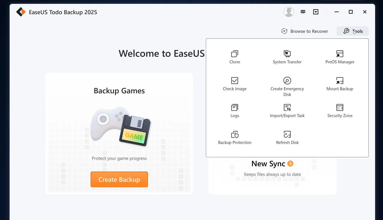
Task: Click "Keeps files always up to date" text
Action: 272,174
